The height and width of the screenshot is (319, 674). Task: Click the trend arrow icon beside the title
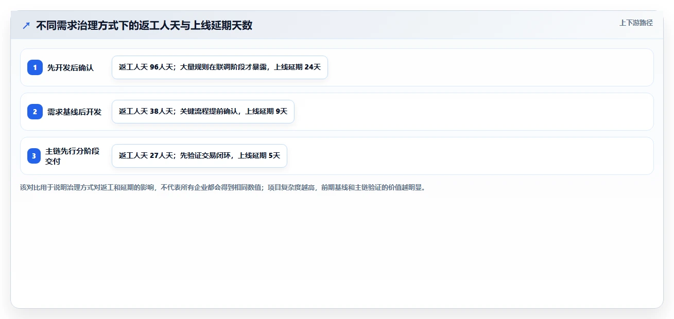[26, 25]
